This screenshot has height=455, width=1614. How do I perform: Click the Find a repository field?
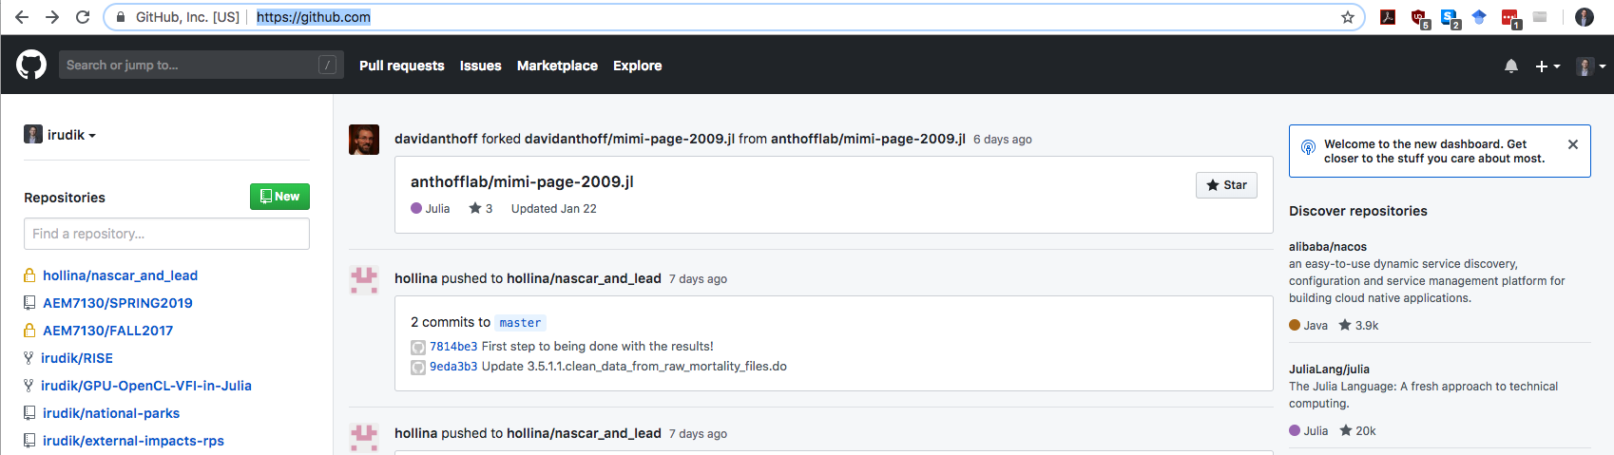[166, 234]
